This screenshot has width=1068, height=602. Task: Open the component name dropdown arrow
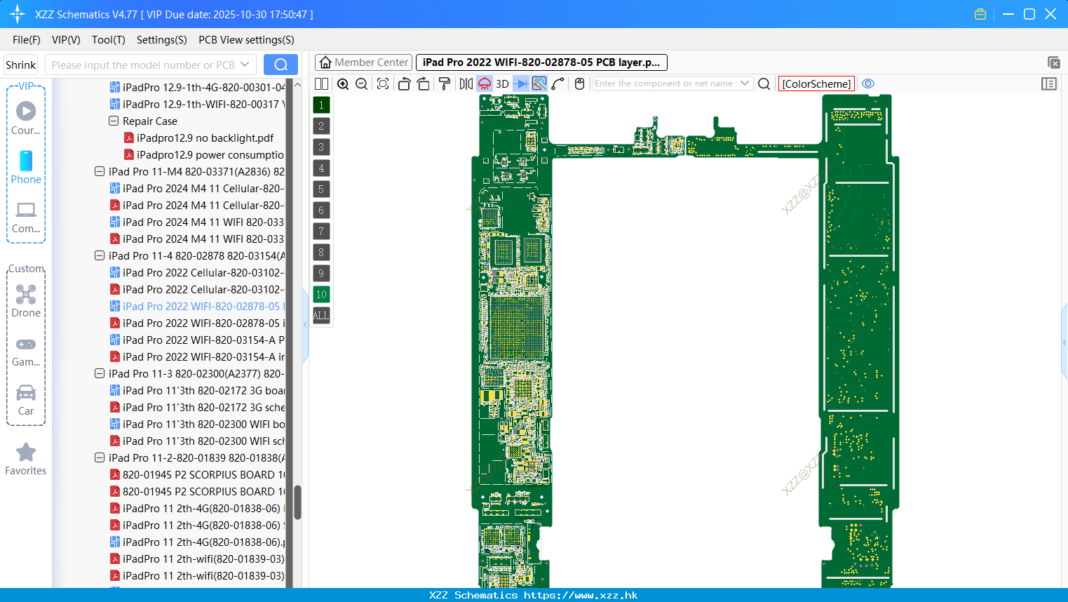(x=745, y=83)
